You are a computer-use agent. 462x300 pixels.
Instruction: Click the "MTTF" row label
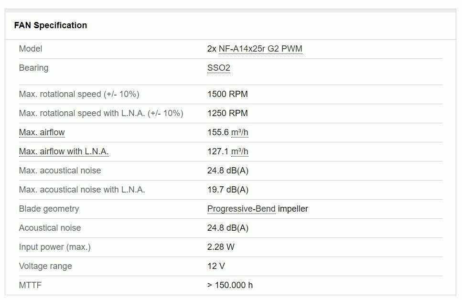point(30,285)
